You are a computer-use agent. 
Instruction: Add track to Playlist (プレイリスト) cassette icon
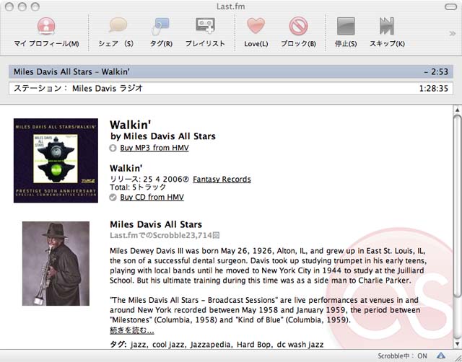click(x=205, y=26)
